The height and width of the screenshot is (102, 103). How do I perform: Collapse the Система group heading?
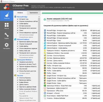20,75
